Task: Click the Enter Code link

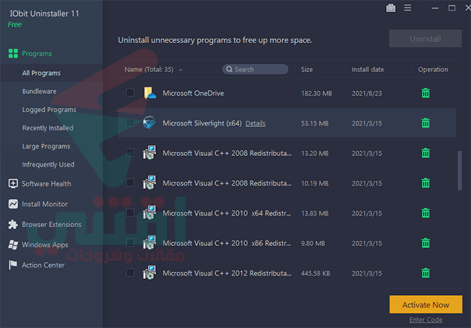Action: 426,320
